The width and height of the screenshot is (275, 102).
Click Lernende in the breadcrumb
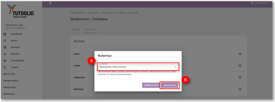point(93,13)
